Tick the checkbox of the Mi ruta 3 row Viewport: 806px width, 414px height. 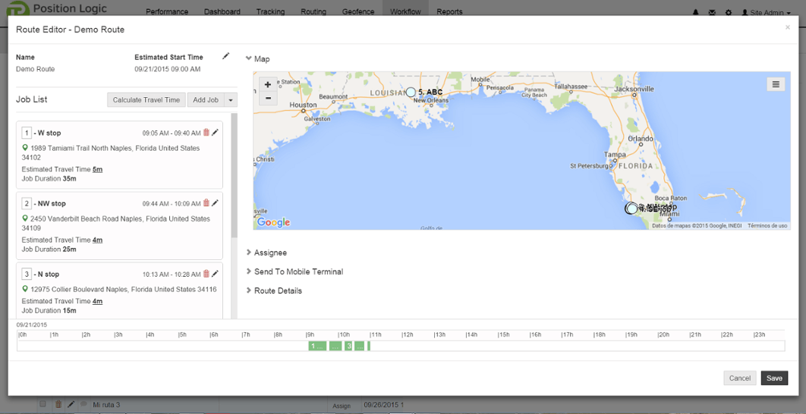(x=43, y=403)
